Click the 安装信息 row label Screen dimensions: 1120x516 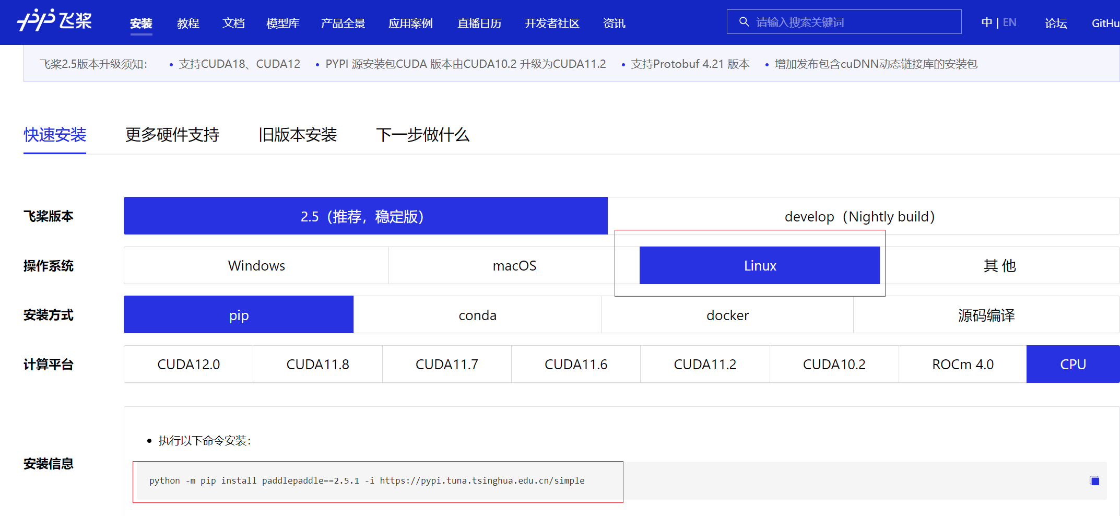click(49, 463)
